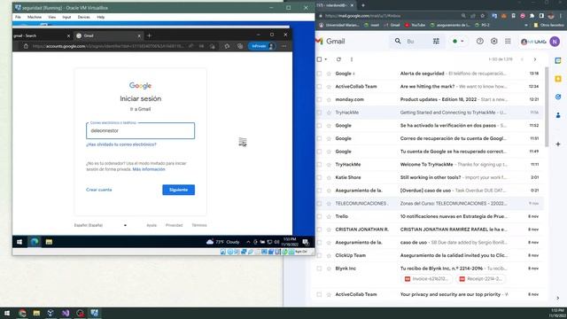The width and height of the screenshot is (567, 319).
Task: Open VM browser three-dot settings menu
Action: (284, 46)
